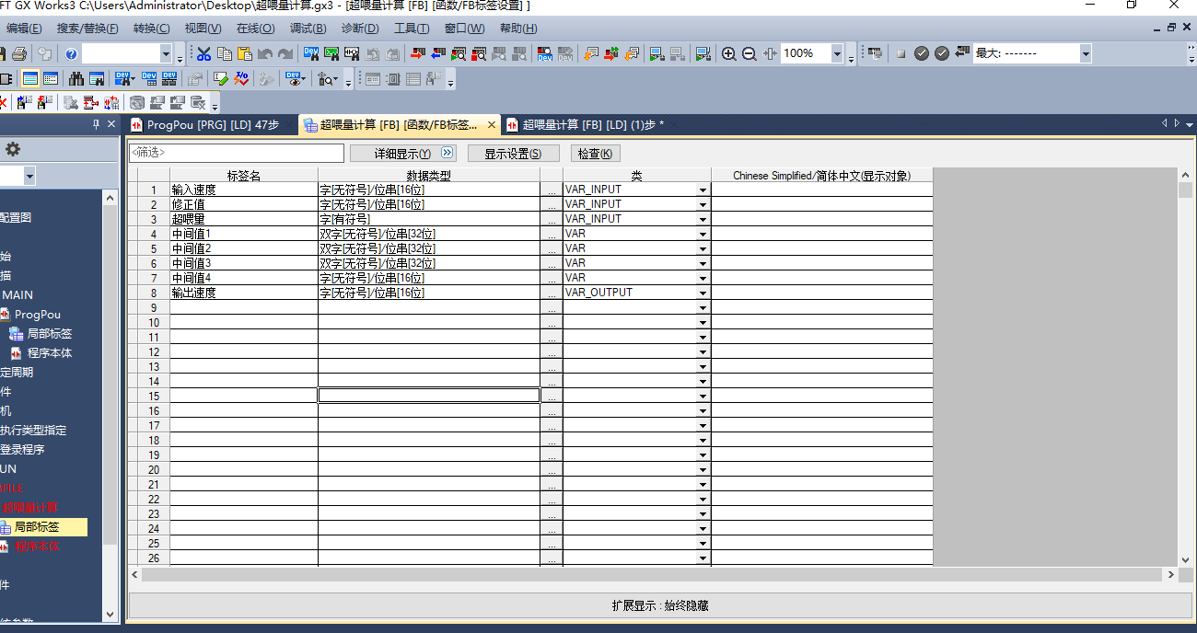Open the 最大 dropdown in toolbar
The height and width of the screenshot is (633, 1197).
[x=1085, y=54]
